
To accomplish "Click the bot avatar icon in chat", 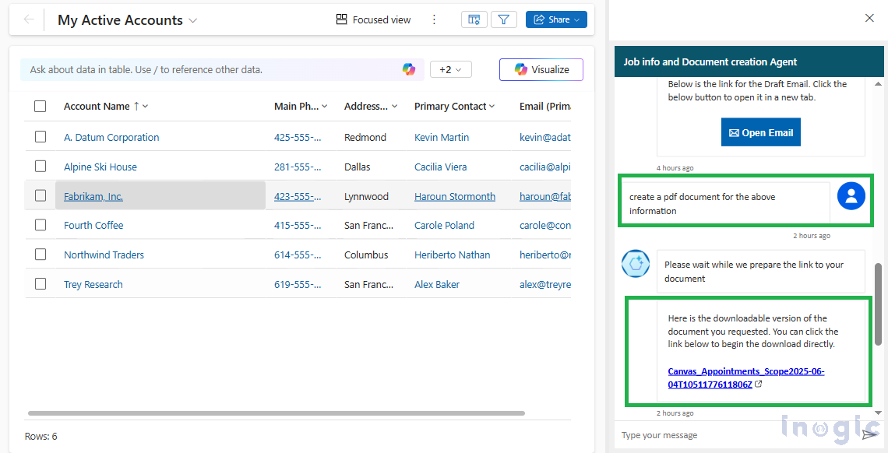I will coord(635,264).
